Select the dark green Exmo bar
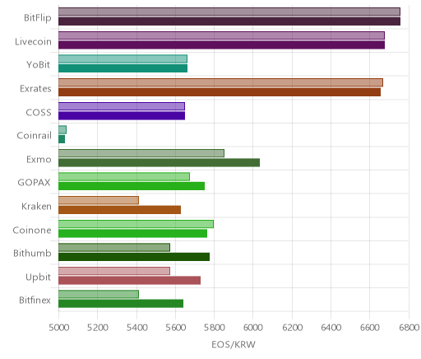 pyautogui.click(x=159, y=163)
